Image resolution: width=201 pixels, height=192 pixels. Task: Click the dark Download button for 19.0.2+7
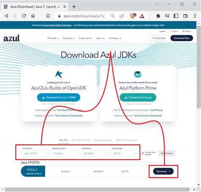coord(163,171)
